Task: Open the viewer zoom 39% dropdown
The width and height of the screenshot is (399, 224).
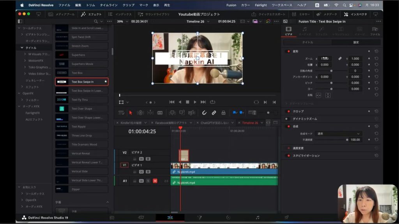Action: [x=123, y=21]
